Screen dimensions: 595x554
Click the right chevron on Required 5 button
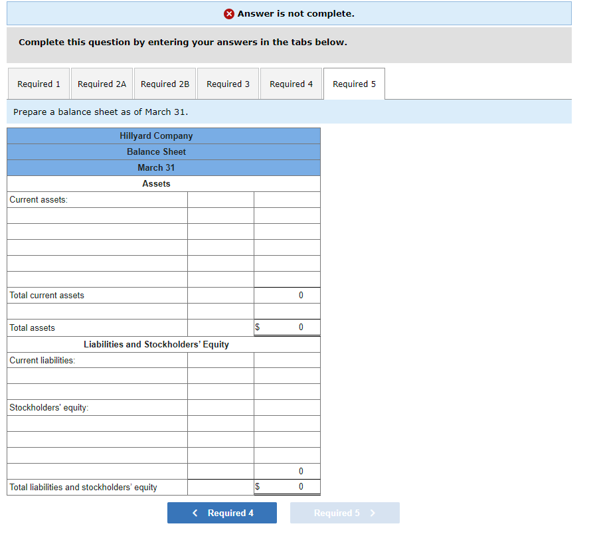pos(371,512)
